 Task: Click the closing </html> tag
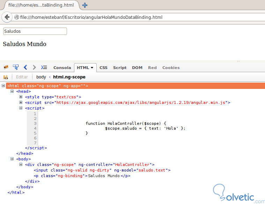point(16,192)
